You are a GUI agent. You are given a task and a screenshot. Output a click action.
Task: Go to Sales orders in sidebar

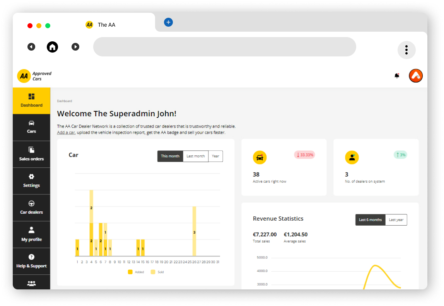coord(31,154)
